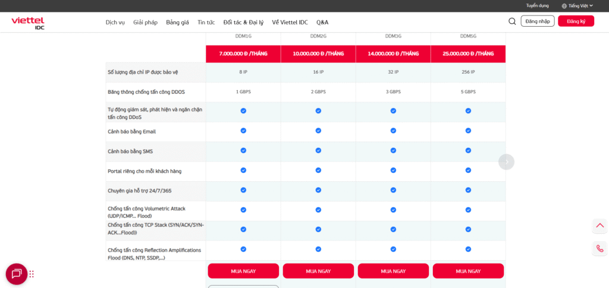Click MUA NGAY under DDM2G plan
609x288 pixels.
[318, 271]
